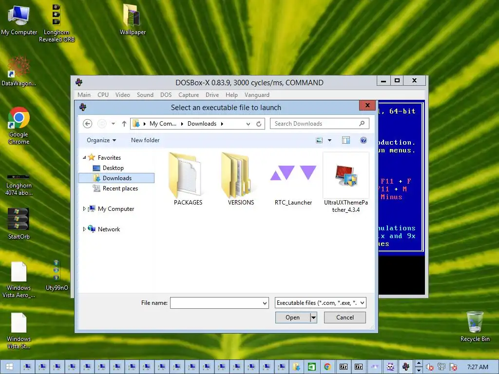Expand File name combo box dropdown
The image size is (499, 374).
265,303
